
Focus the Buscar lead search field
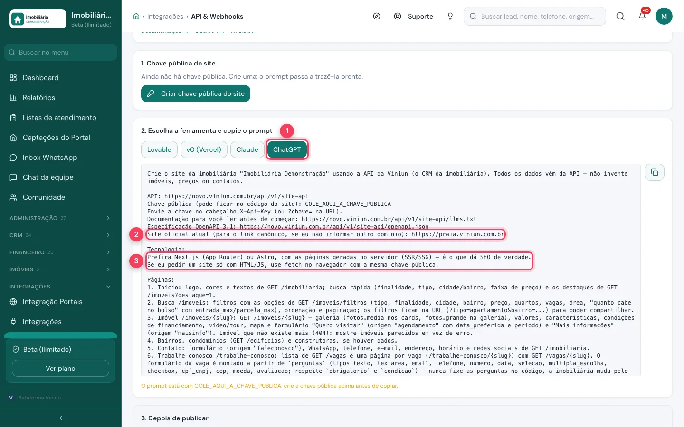[535, 16]
